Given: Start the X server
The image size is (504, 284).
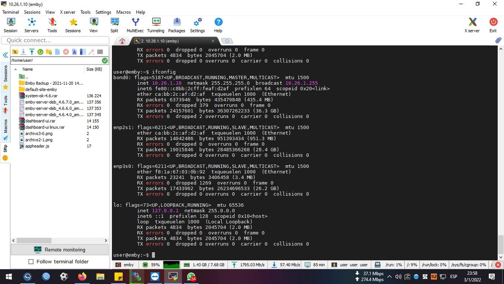Looking at the screenshot, I should pyautogui.click(x=472, y=25).
